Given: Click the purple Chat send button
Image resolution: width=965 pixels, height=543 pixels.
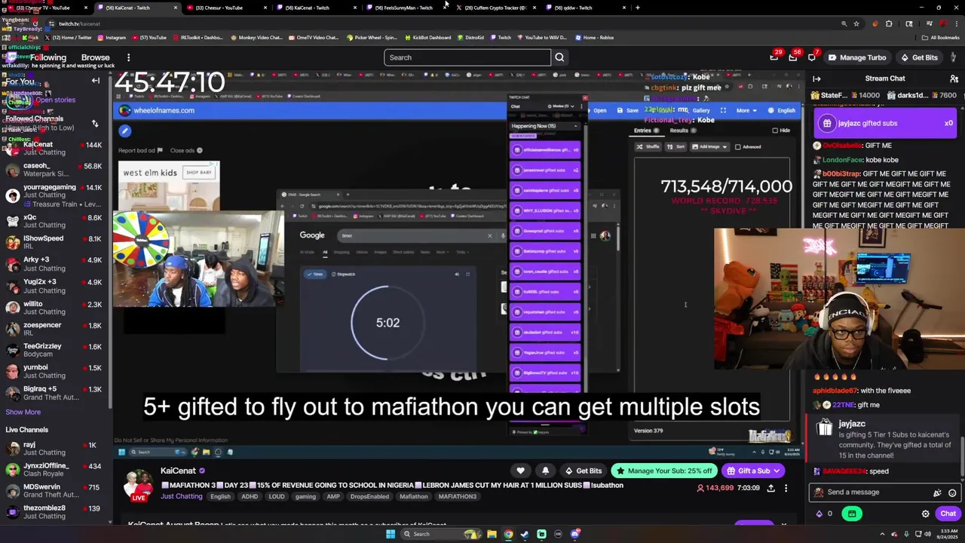Looking at the screenshot, I should click(948, 514).
